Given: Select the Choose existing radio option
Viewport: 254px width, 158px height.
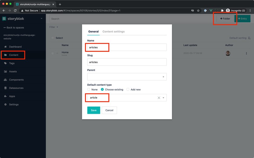Looking at the screenshot, I should pyautogui.click(x=102, y=89).
